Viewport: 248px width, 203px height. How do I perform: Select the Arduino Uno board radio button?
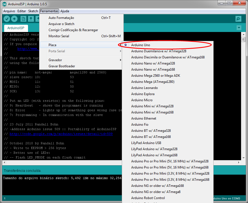coord(126,44)
